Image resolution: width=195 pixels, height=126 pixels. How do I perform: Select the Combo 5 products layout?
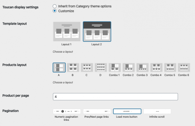[170, 68]
